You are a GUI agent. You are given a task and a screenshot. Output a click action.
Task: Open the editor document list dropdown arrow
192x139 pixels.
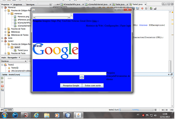point(169,4)
